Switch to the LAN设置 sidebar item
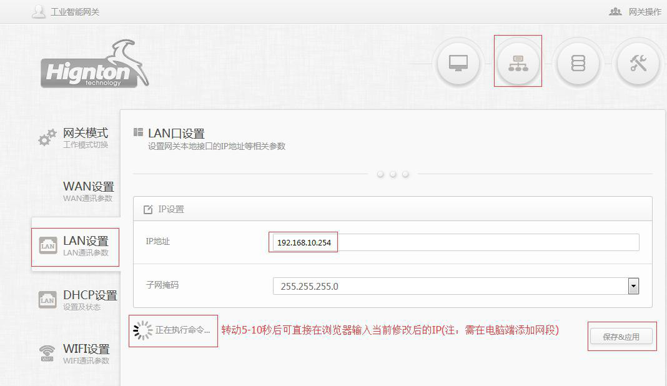This screenshot has height=386, width=667. 86,245
